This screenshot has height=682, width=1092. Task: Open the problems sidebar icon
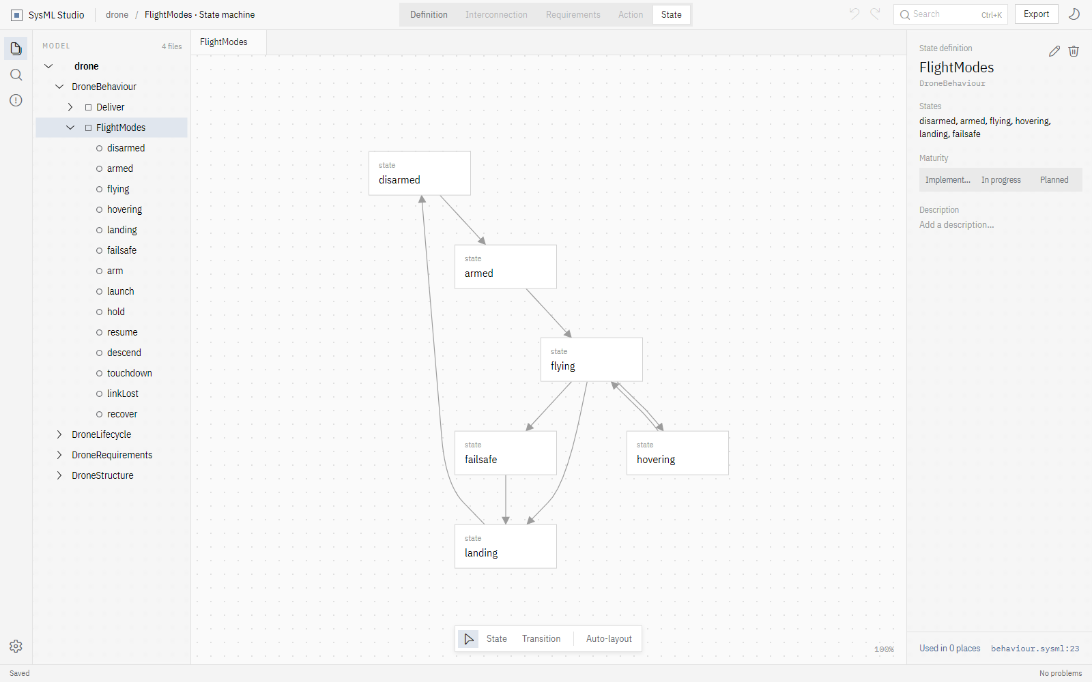[x=16, y=100]
